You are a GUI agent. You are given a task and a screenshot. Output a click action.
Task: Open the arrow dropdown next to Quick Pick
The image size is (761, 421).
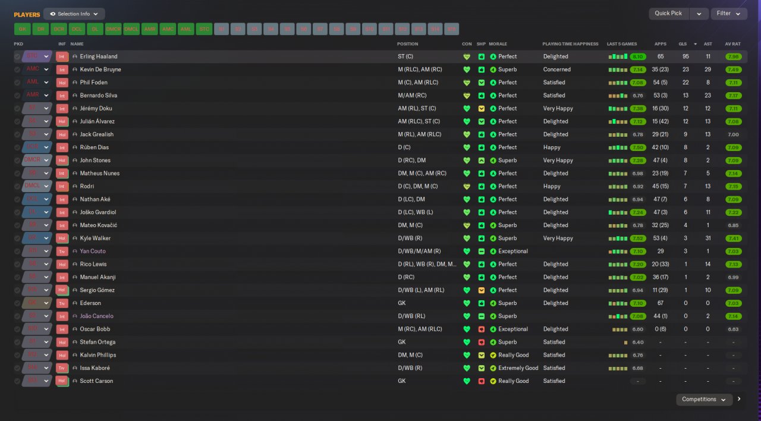(699, 14)
